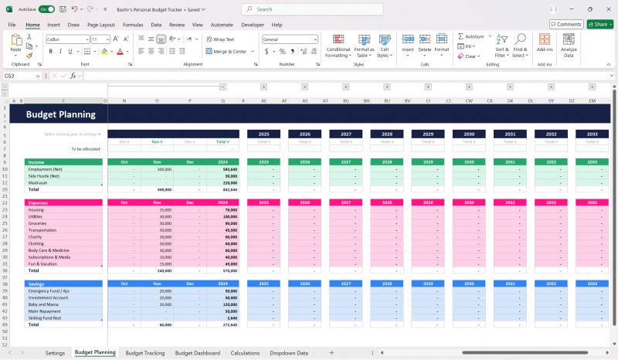Toggle Middle Align vertical alignment

tap(151, 39)
